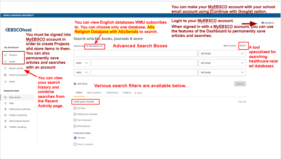Viewport: 281px width, 159px height.
Task: Open the AND operator dropdown in second row
Action: coord(82,63)
